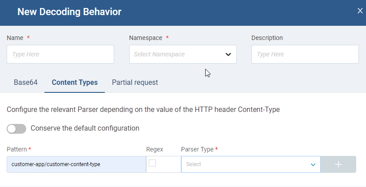The width and height of the screenshot is (366, 187).
Task: Click the Conserve the default configuration label
Action: click(x=85, y=128)
